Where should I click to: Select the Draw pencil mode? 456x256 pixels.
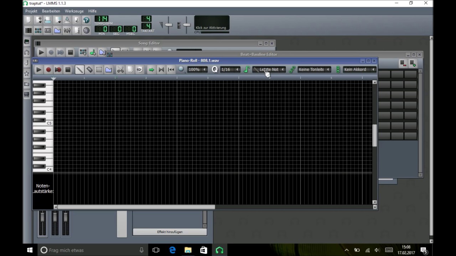79,70
